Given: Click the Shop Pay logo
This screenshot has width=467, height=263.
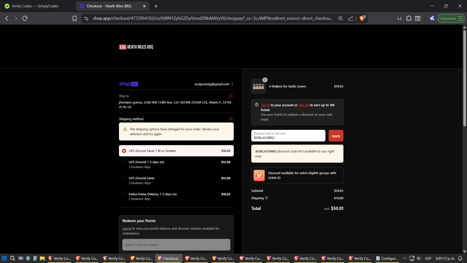Looking at the screenshot, I should click(129, 84).
